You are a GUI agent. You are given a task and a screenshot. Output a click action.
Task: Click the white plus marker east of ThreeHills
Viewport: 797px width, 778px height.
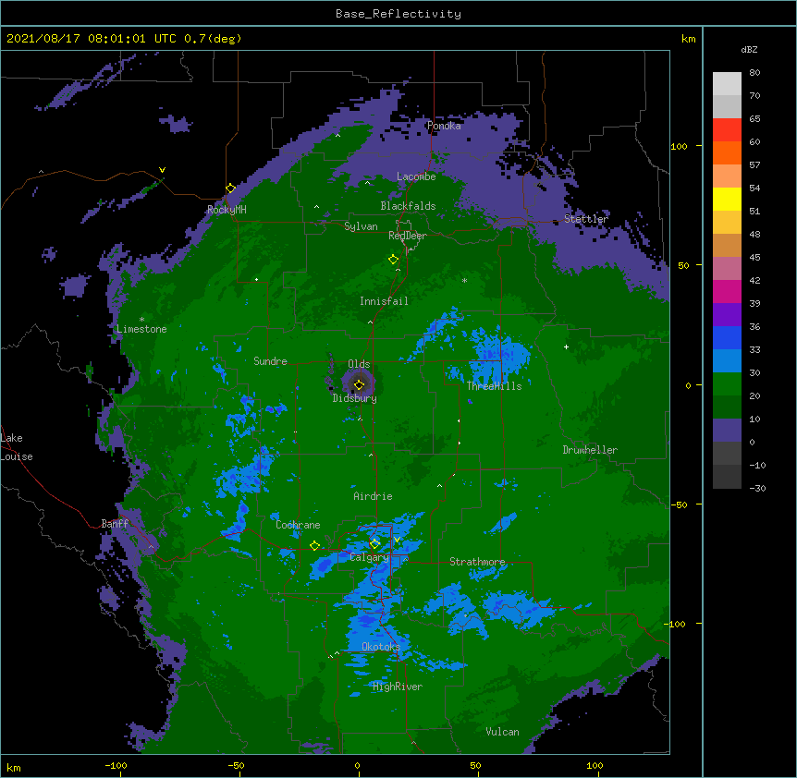(x=566, y=346)
